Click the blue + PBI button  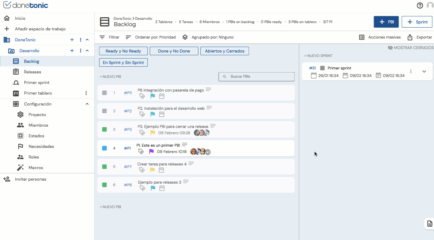coord(386,22)
